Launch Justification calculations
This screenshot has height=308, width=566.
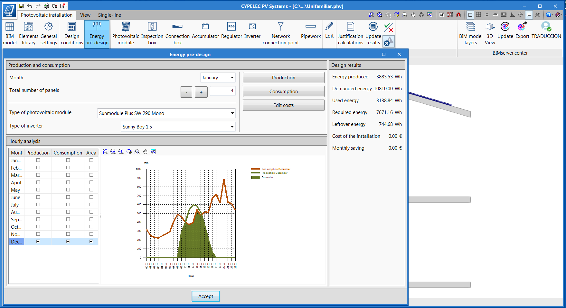pos(350,33)
